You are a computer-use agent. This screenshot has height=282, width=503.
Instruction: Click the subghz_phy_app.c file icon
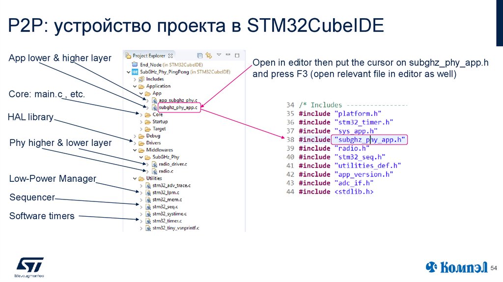coord(154,108)
